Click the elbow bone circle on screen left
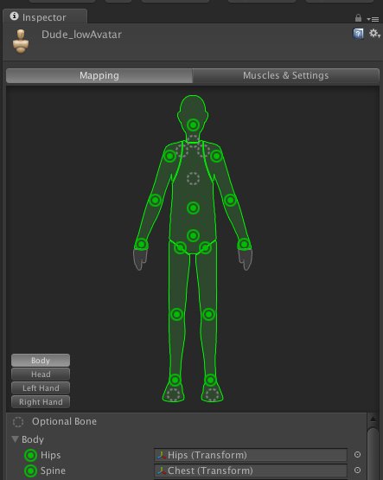Image resolution: width=383 pixels, height=480 pixels. click(155, 200)
